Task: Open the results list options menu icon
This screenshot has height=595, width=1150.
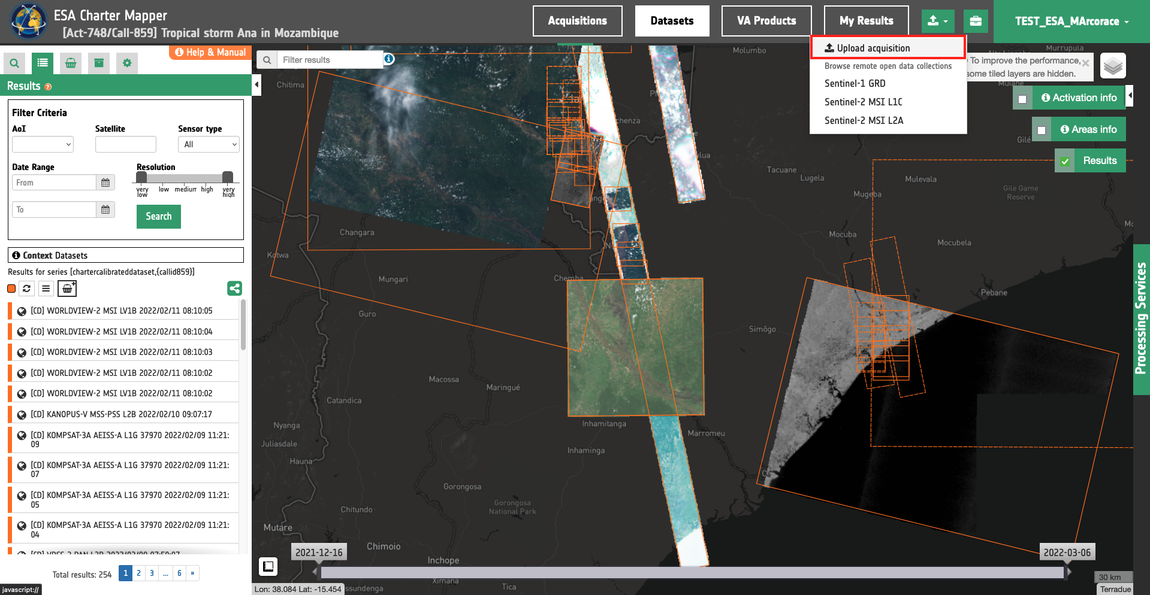Action: tap(46, 289)
